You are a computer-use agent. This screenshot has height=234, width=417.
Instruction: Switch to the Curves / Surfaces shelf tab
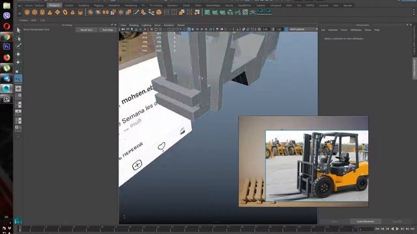tap(35, 5)
